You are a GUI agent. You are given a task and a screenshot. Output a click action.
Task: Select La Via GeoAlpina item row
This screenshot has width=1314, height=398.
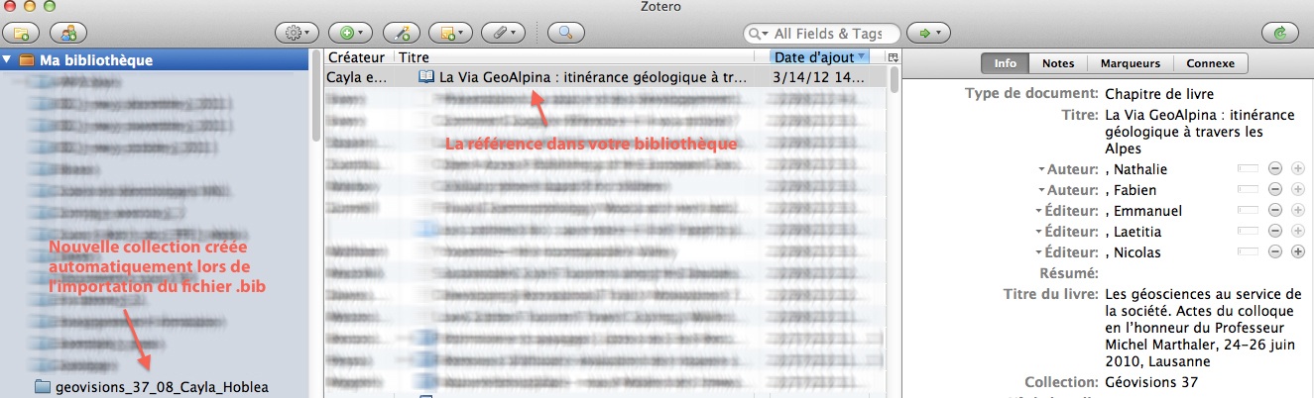(605, 76)
